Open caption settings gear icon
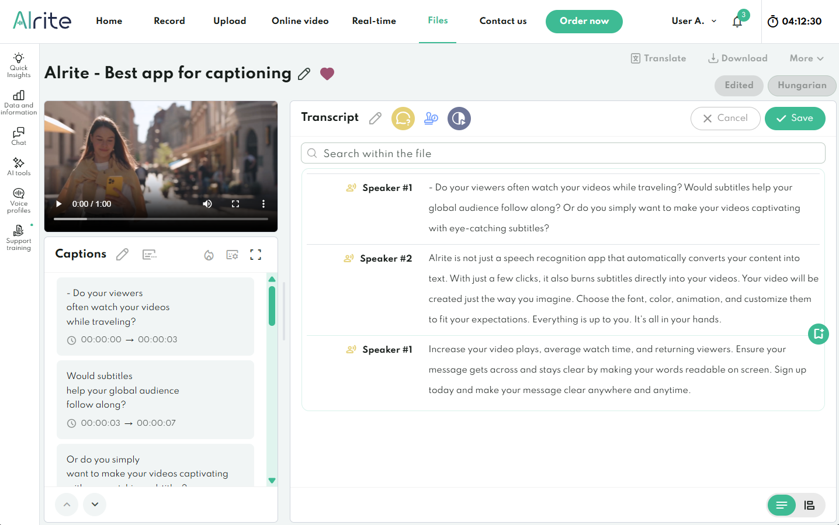This screenshot has width=839, height=525. 232,255
